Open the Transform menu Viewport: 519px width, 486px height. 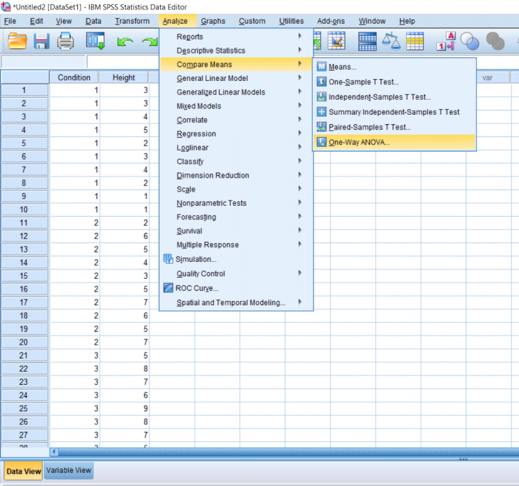click(132, 21)
